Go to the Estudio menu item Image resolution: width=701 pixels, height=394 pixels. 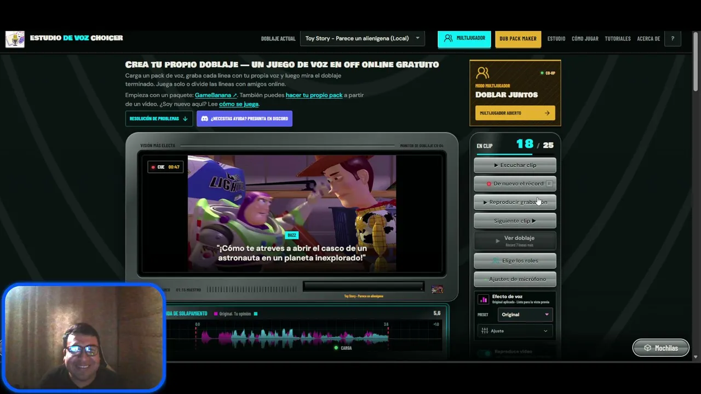click(x=556, y=39)
